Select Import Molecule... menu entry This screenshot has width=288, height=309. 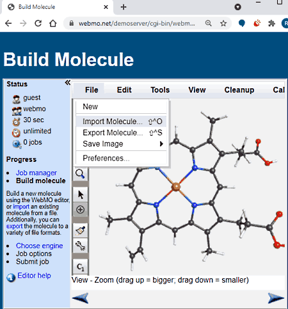[121, 122]
